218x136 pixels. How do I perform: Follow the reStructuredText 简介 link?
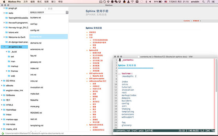(98, 81)
